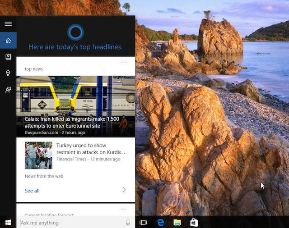
Task: Open the top news card options ellipsis
Action: pyautogui.click(x=124, y=63)
